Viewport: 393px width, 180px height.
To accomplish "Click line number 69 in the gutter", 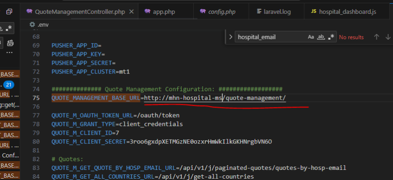I will pyautogui.click(x=36, y=46).
